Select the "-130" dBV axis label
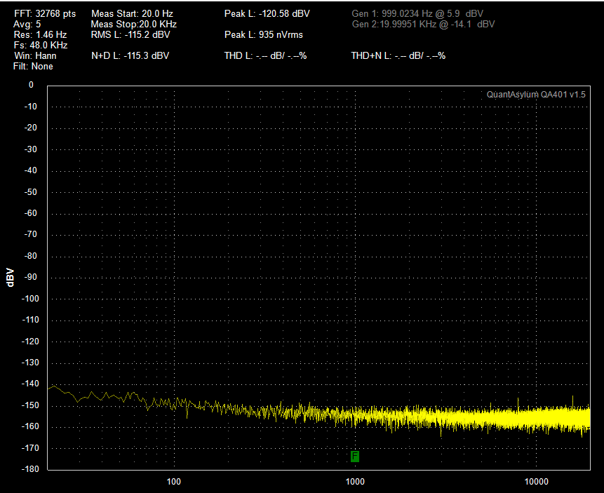The width and height of the screenshot is (604, 493). coord(30,363)
